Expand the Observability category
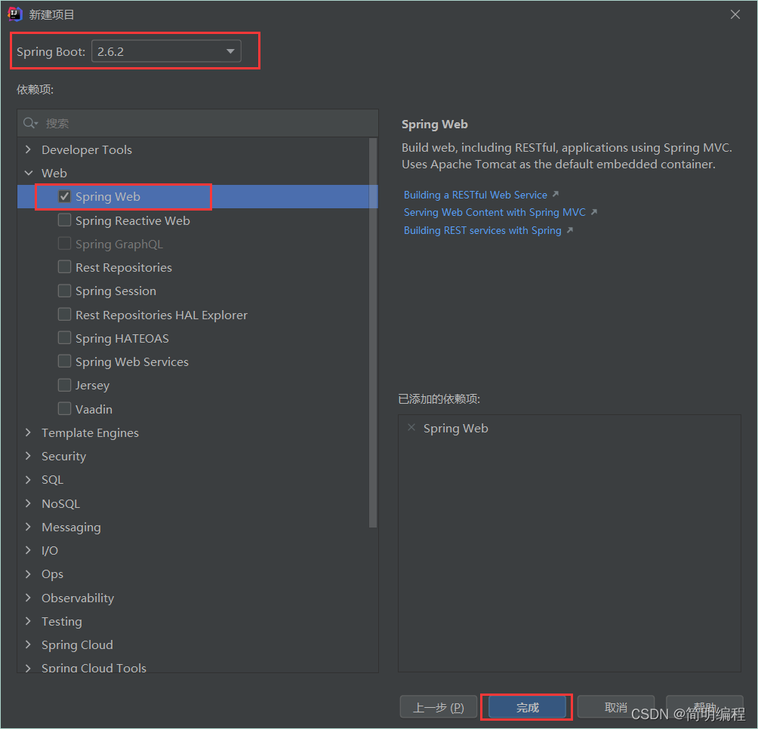 28,598
